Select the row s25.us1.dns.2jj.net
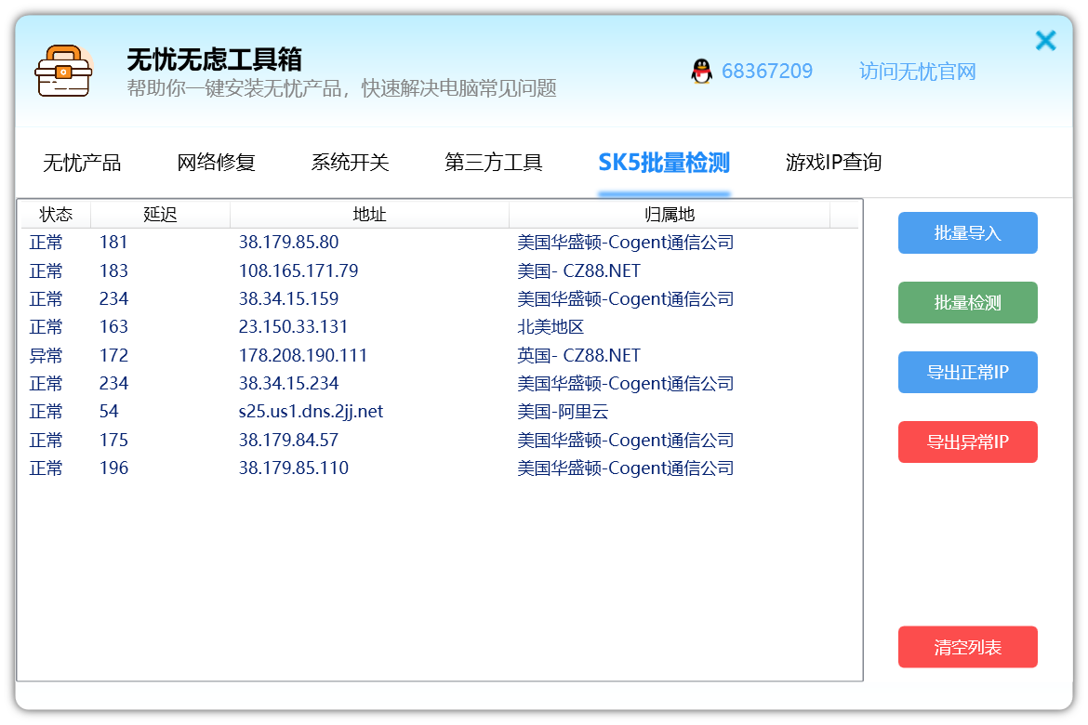 (x=311, y=412)
